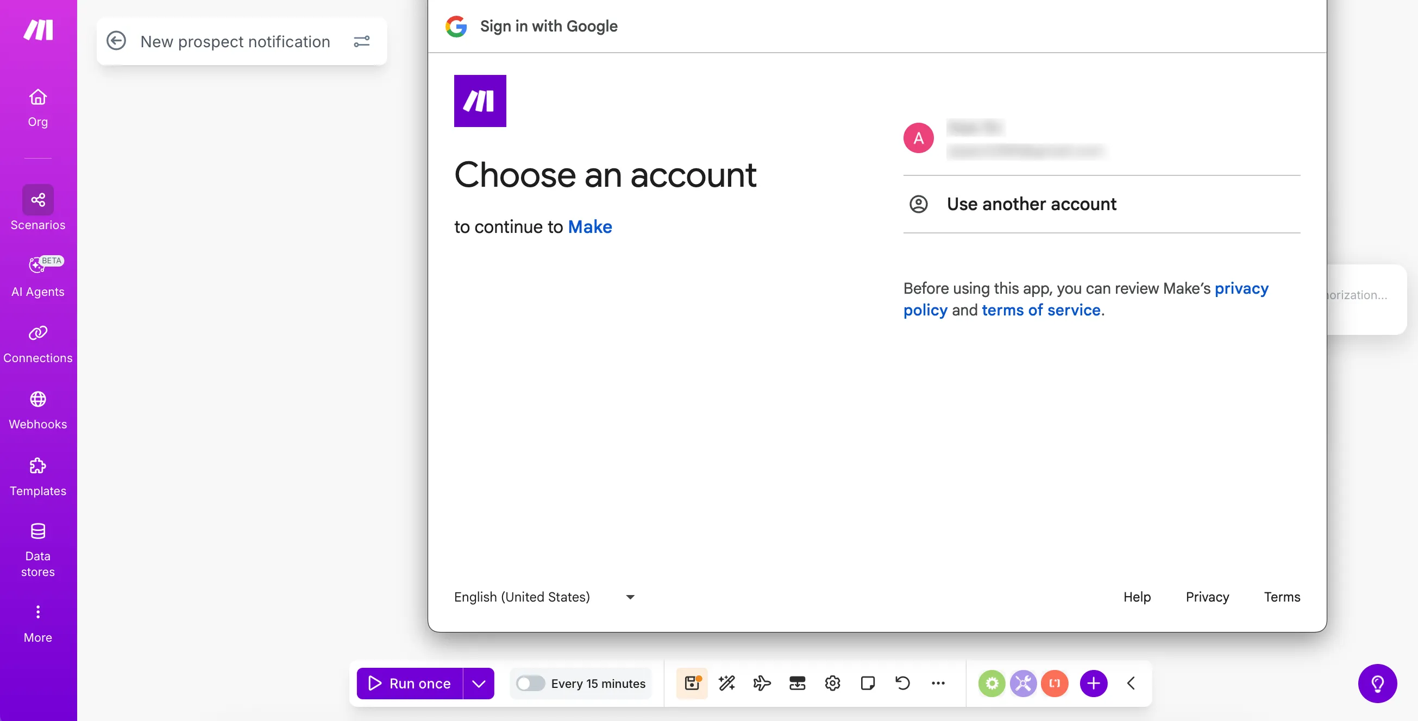Screen dimensions: 1418x721
Task: Open the scenario inputs icon
Action: tap(798, 683)
